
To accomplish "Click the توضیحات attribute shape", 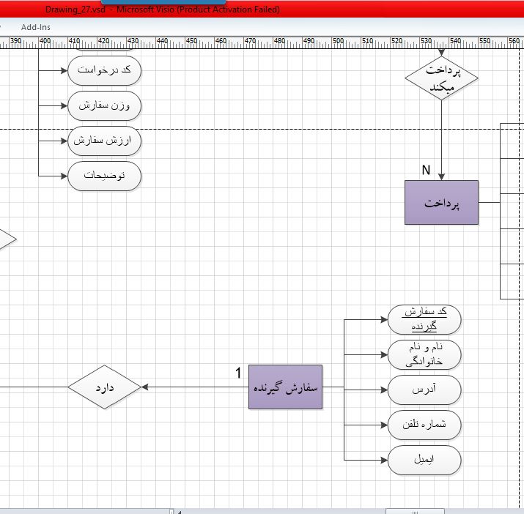I will click(x=105, y=176).
